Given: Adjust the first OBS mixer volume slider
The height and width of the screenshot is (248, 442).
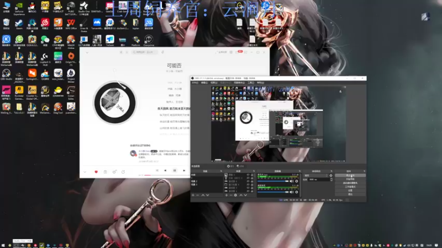Looking at the screenshot, I should tap(273, 181).
